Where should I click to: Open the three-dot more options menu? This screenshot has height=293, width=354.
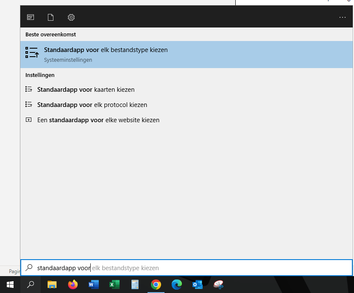coord(343,17)
